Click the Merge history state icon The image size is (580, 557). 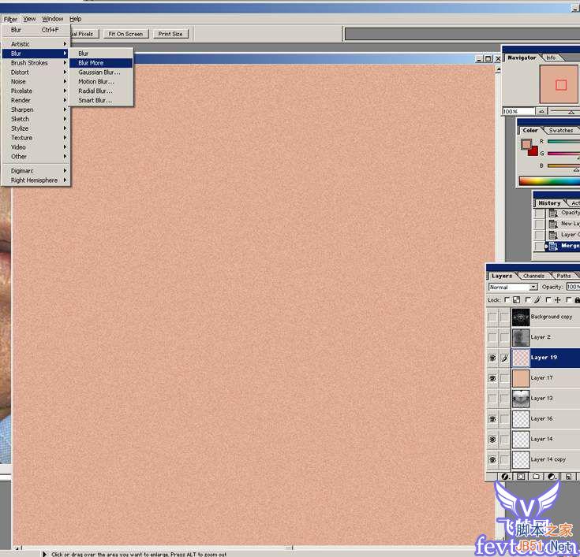pyautogui.click(x=553, y=246)
